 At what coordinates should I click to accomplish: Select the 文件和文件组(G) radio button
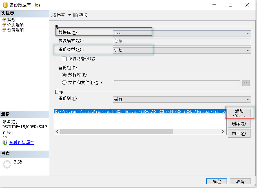point(64,82)
